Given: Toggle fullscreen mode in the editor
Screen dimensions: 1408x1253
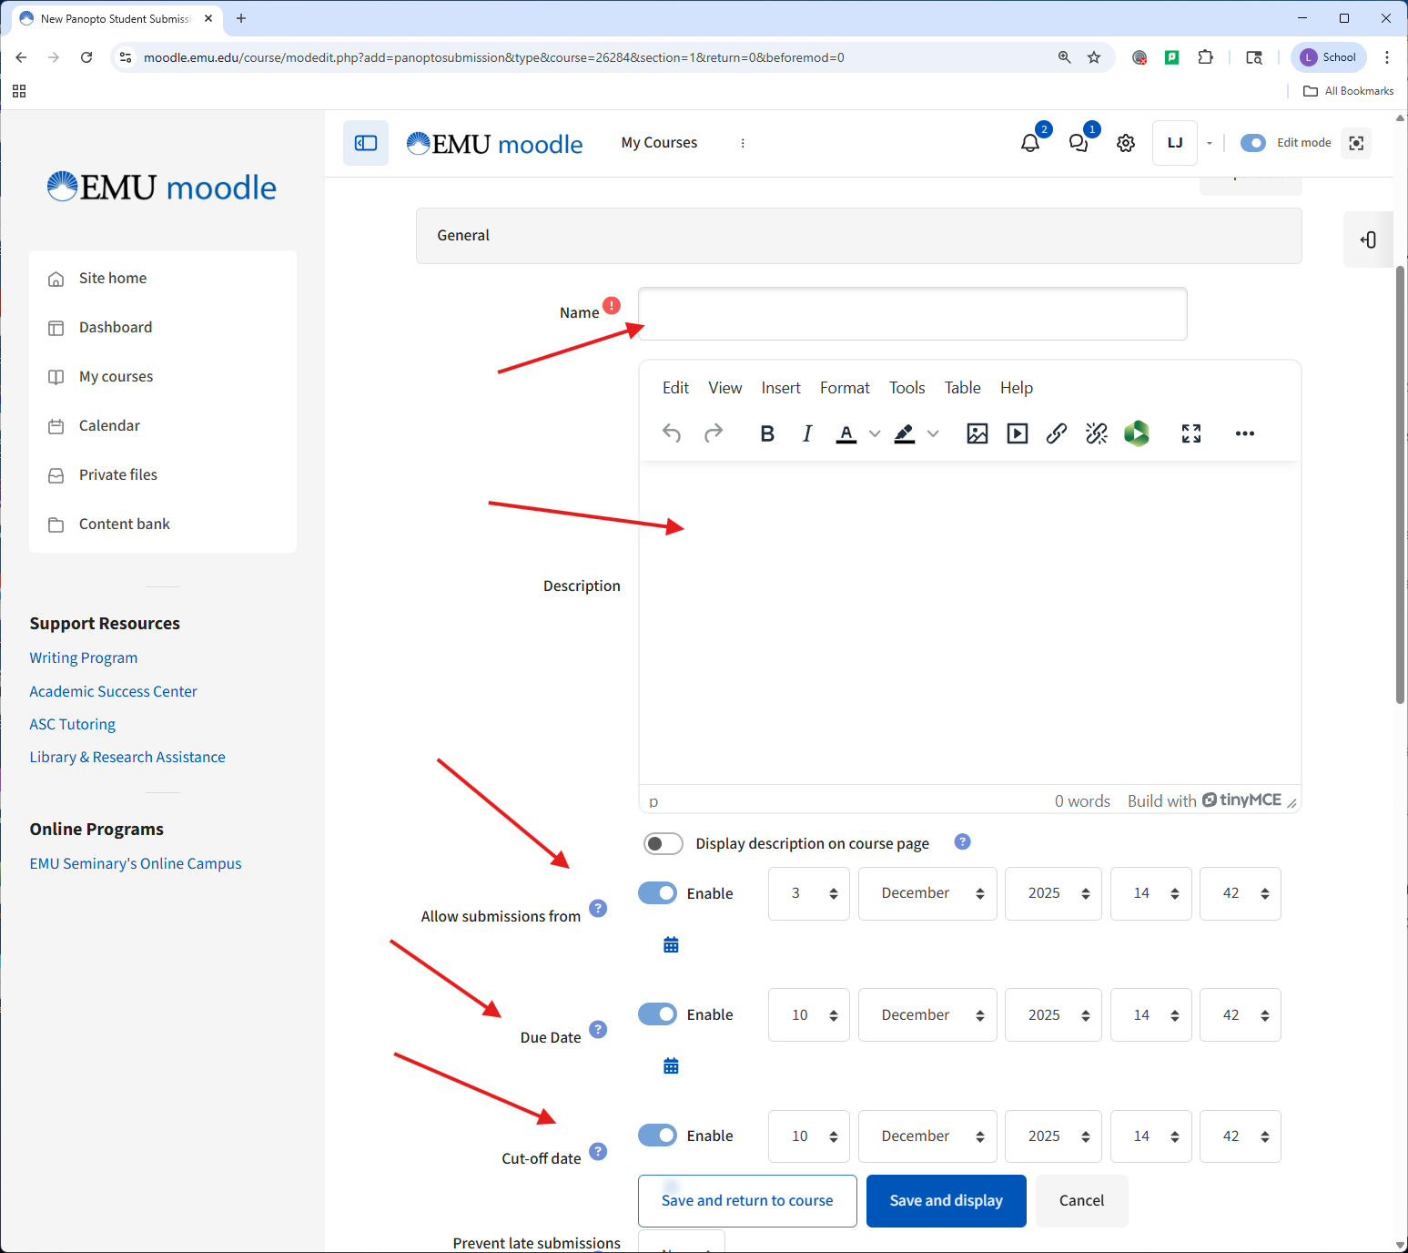Looking at the screenshot, I should pos(1190,433).
